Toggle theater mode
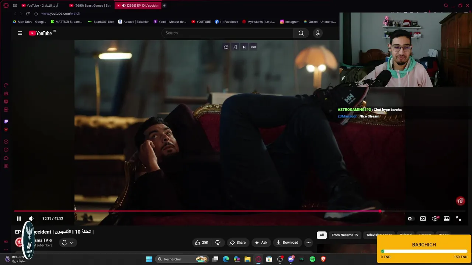This screenshot has width=472, height=265. 447,219
